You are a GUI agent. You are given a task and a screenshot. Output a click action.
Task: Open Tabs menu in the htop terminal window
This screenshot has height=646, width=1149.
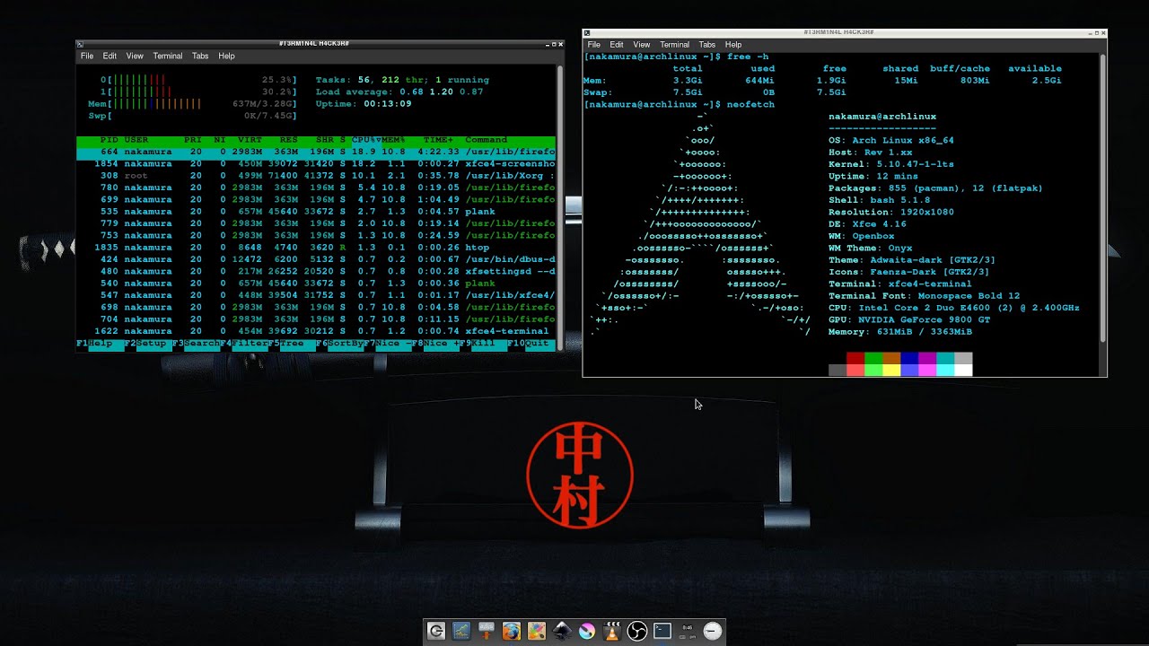pos(200,56)
